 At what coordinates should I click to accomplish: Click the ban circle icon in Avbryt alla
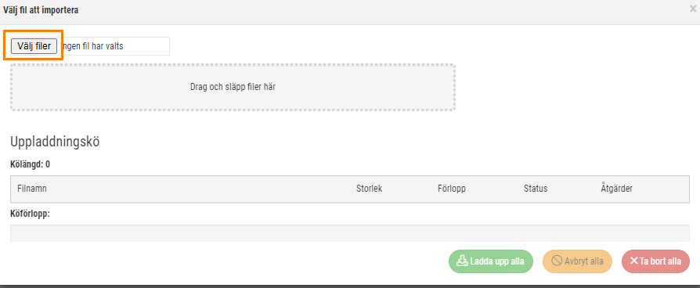pos(557,261)
